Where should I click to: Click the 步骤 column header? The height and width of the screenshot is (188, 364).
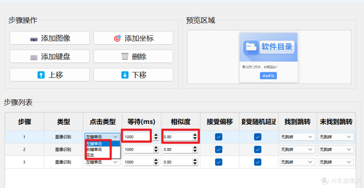pos(25,122)
